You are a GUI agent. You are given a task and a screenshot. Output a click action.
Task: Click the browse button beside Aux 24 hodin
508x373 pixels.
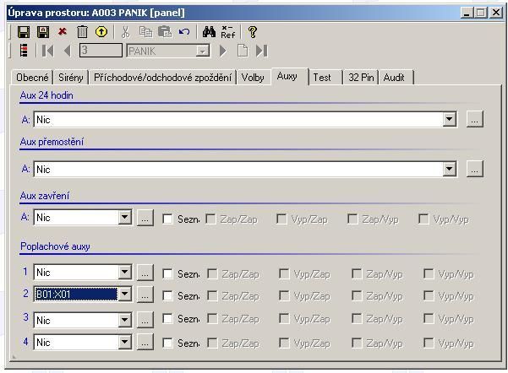(474, 120)
